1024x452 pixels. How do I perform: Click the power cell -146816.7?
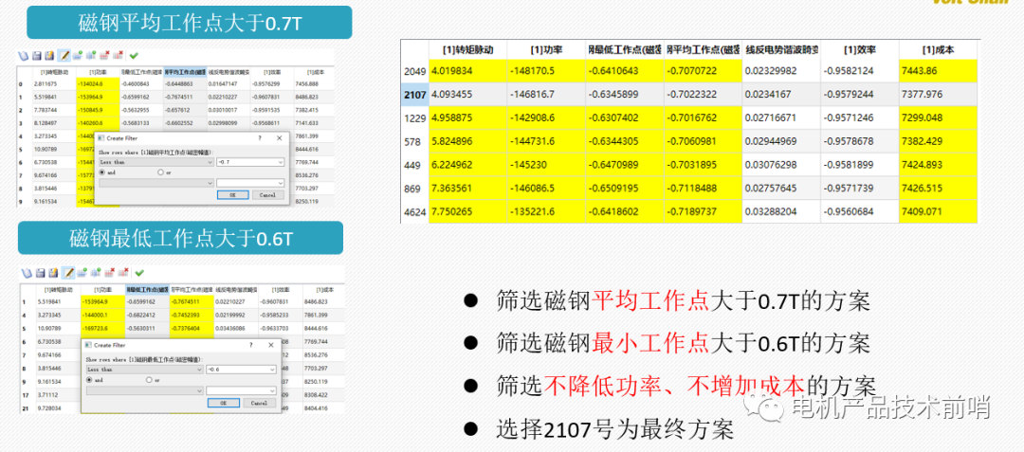coord(546,95)
